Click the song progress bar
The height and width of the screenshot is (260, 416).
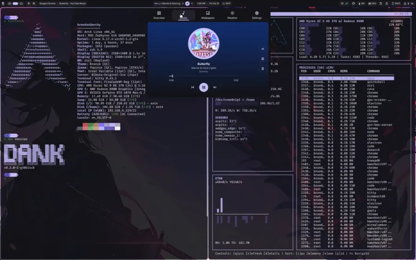pos(203,76)
